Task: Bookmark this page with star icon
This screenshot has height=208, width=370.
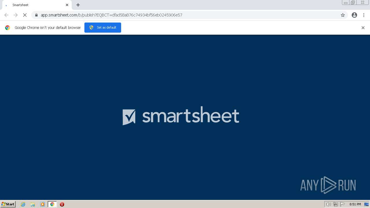Action: (x=343, y=15)
